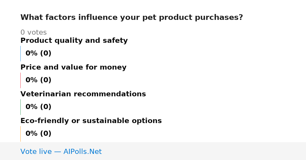Image resolution: width=306 pixels, height=160 pixels.
Task: Click the red result bar under Price and value
Action: coord(21,80)
